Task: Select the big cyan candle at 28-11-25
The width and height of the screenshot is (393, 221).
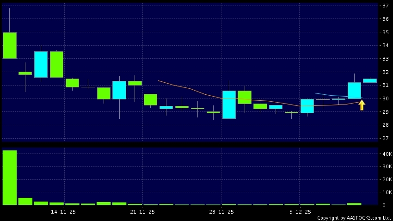Action: 229,104
